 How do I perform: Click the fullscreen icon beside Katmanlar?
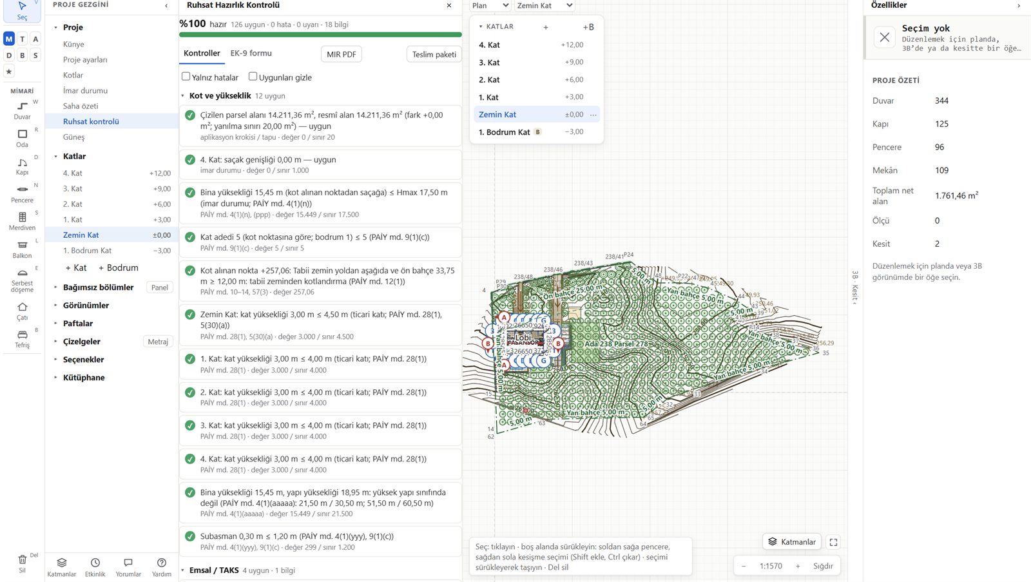tap(833, 542)
